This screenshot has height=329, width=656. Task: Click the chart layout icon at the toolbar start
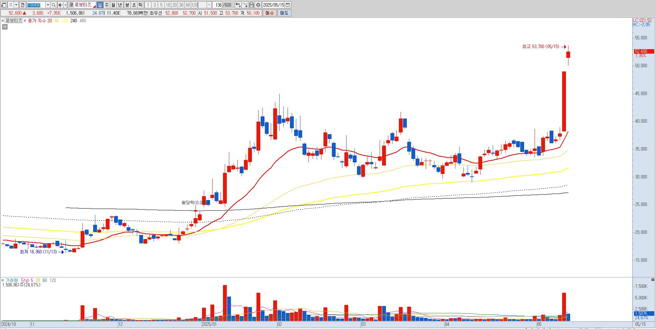[x=4, y=5]
